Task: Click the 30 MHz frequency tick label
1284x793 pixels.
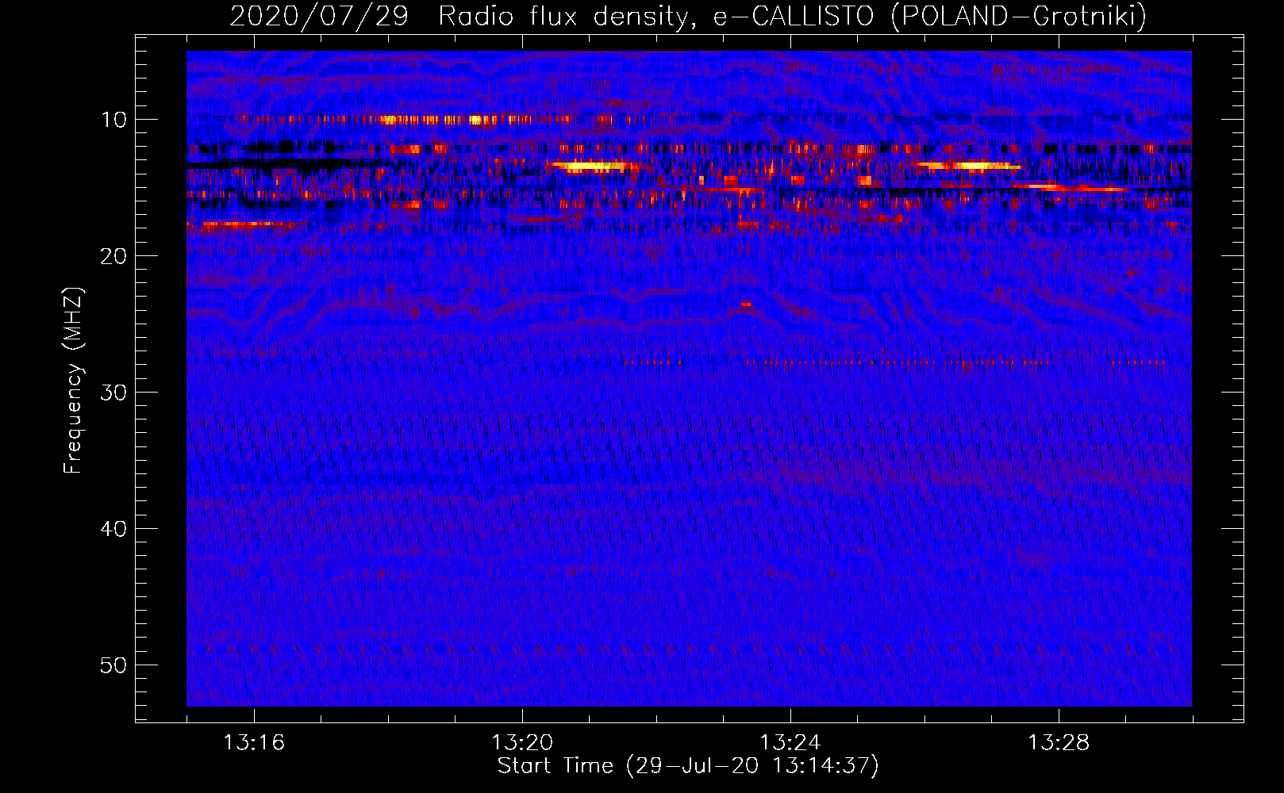Action: click(114, 393)
